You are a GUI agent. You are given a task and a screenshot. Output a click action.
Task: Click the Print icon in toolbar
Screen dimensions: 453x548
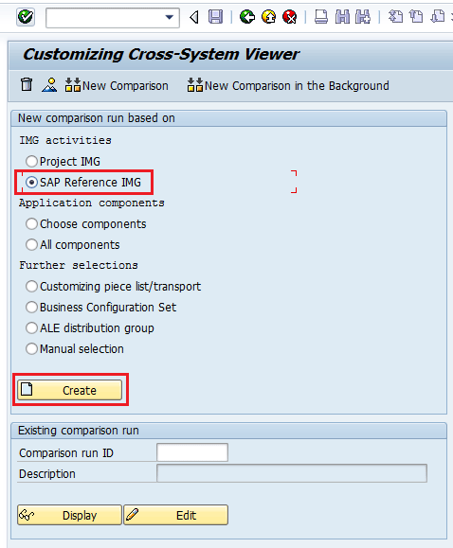click(x=321, y=17)
